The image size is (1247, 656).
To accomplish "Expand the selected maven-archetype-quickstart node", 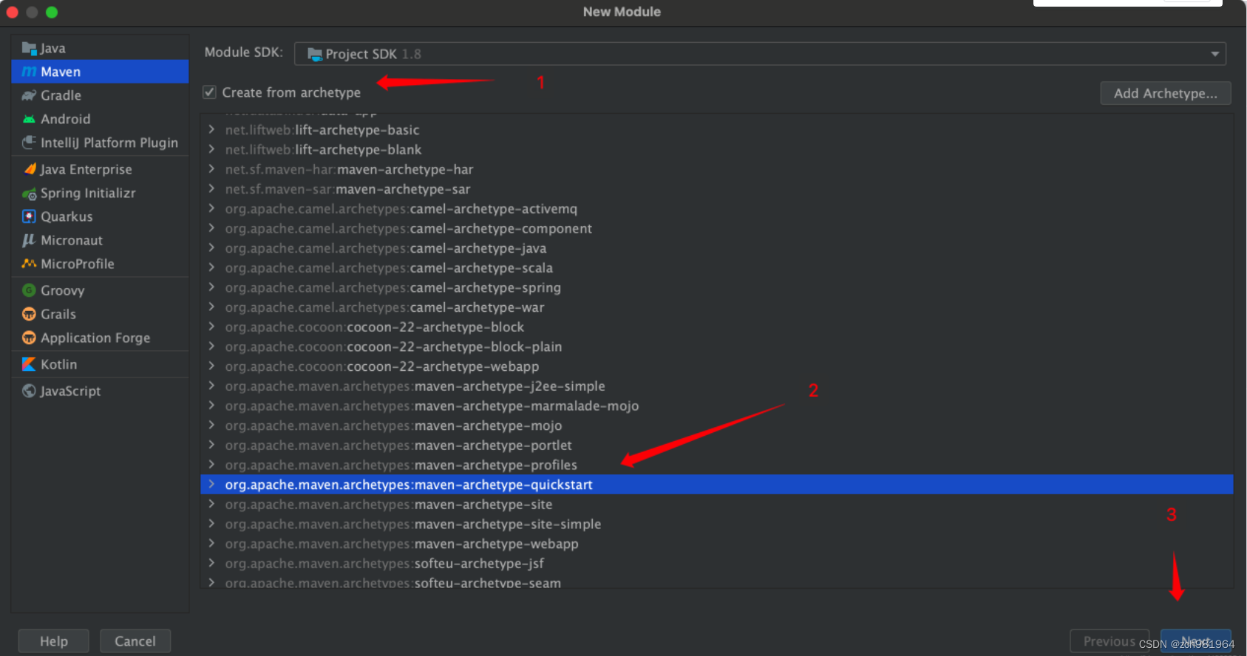I will [x=211, y=484].
